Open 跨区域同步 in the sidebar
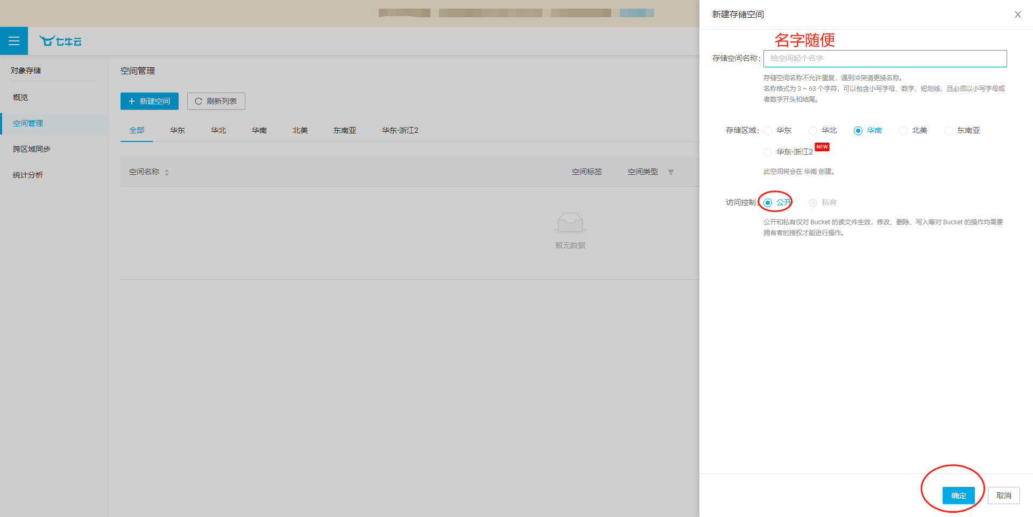This screenshot has height=517, width=1033. pos(30,148)
